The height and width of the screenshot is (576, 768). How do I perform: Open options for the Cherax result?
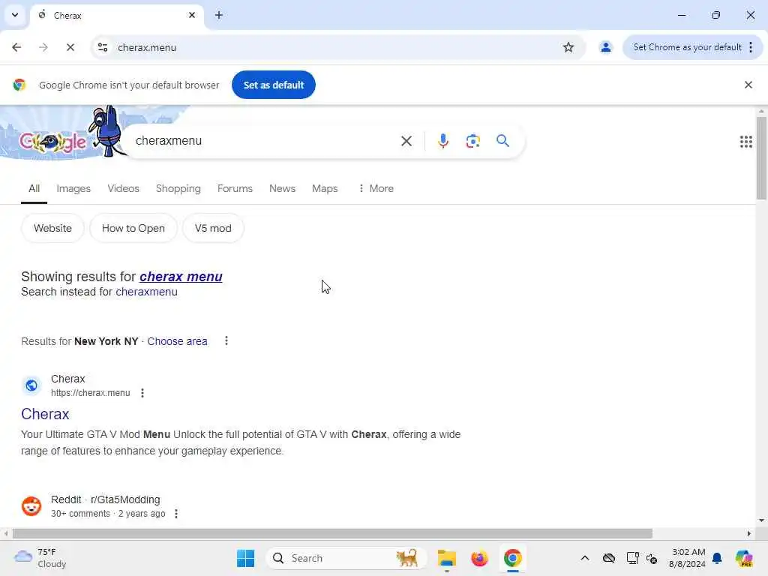[142, 393]
